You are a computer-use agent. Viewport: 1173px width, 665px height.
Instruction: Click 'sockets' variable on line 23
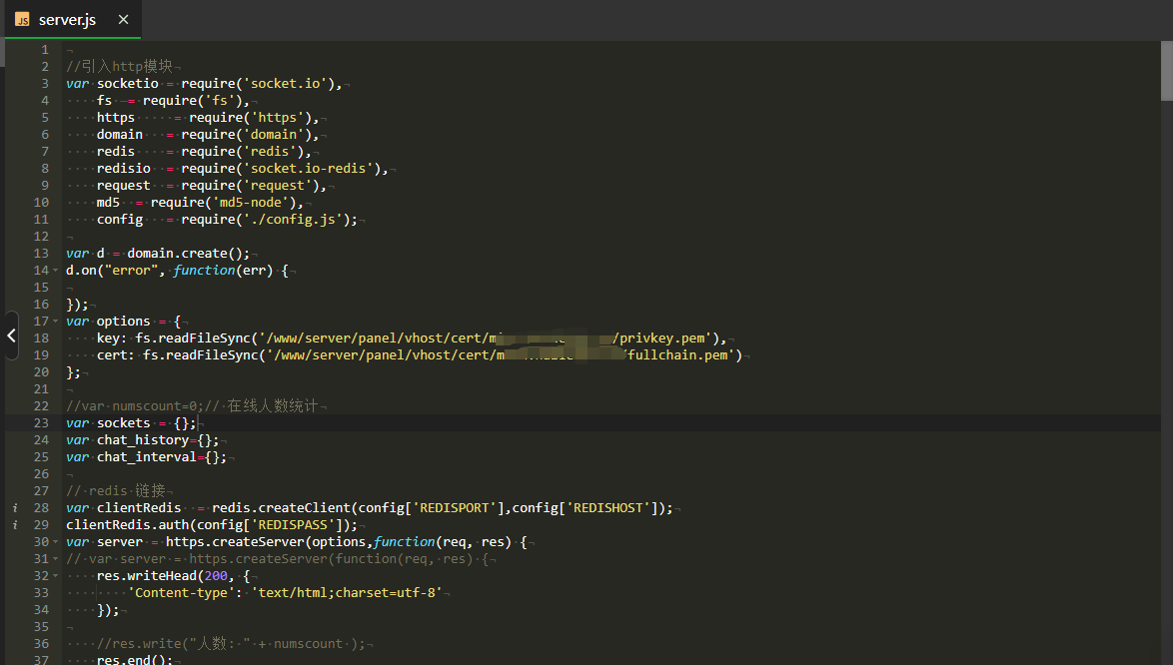pyautogui.click(x=124, y=423)
